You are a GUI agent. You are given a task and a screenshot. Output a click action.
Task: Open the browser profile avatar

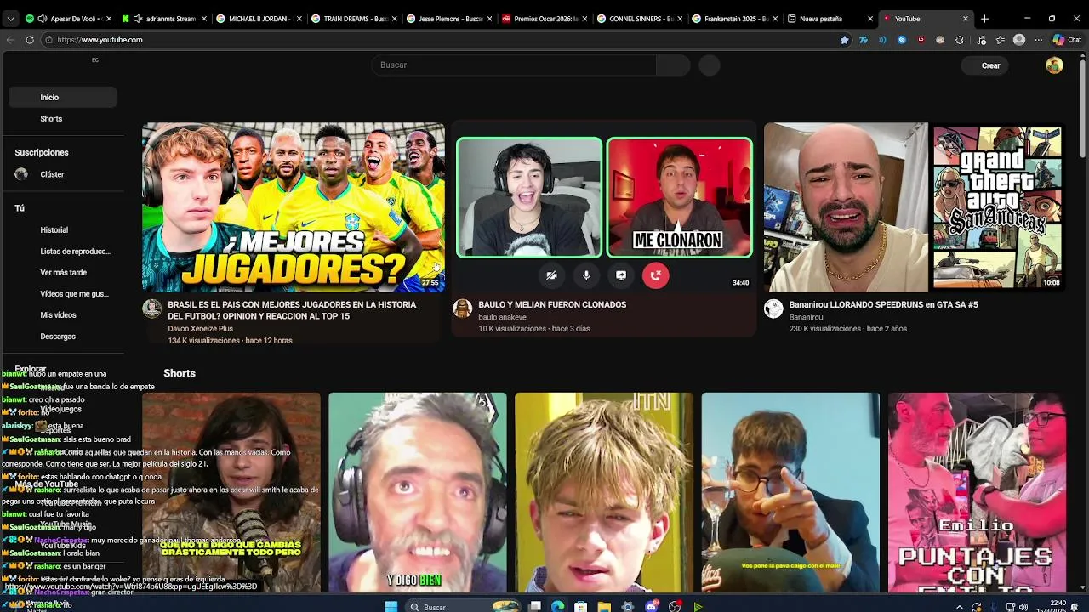tap(1018, 40)
